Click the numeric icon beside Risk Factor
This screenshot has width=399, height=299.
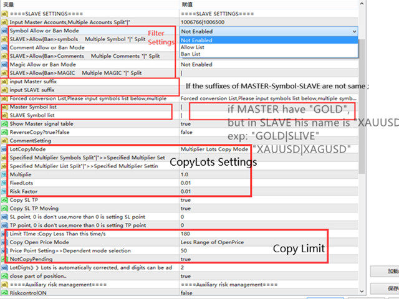[4, 191]
